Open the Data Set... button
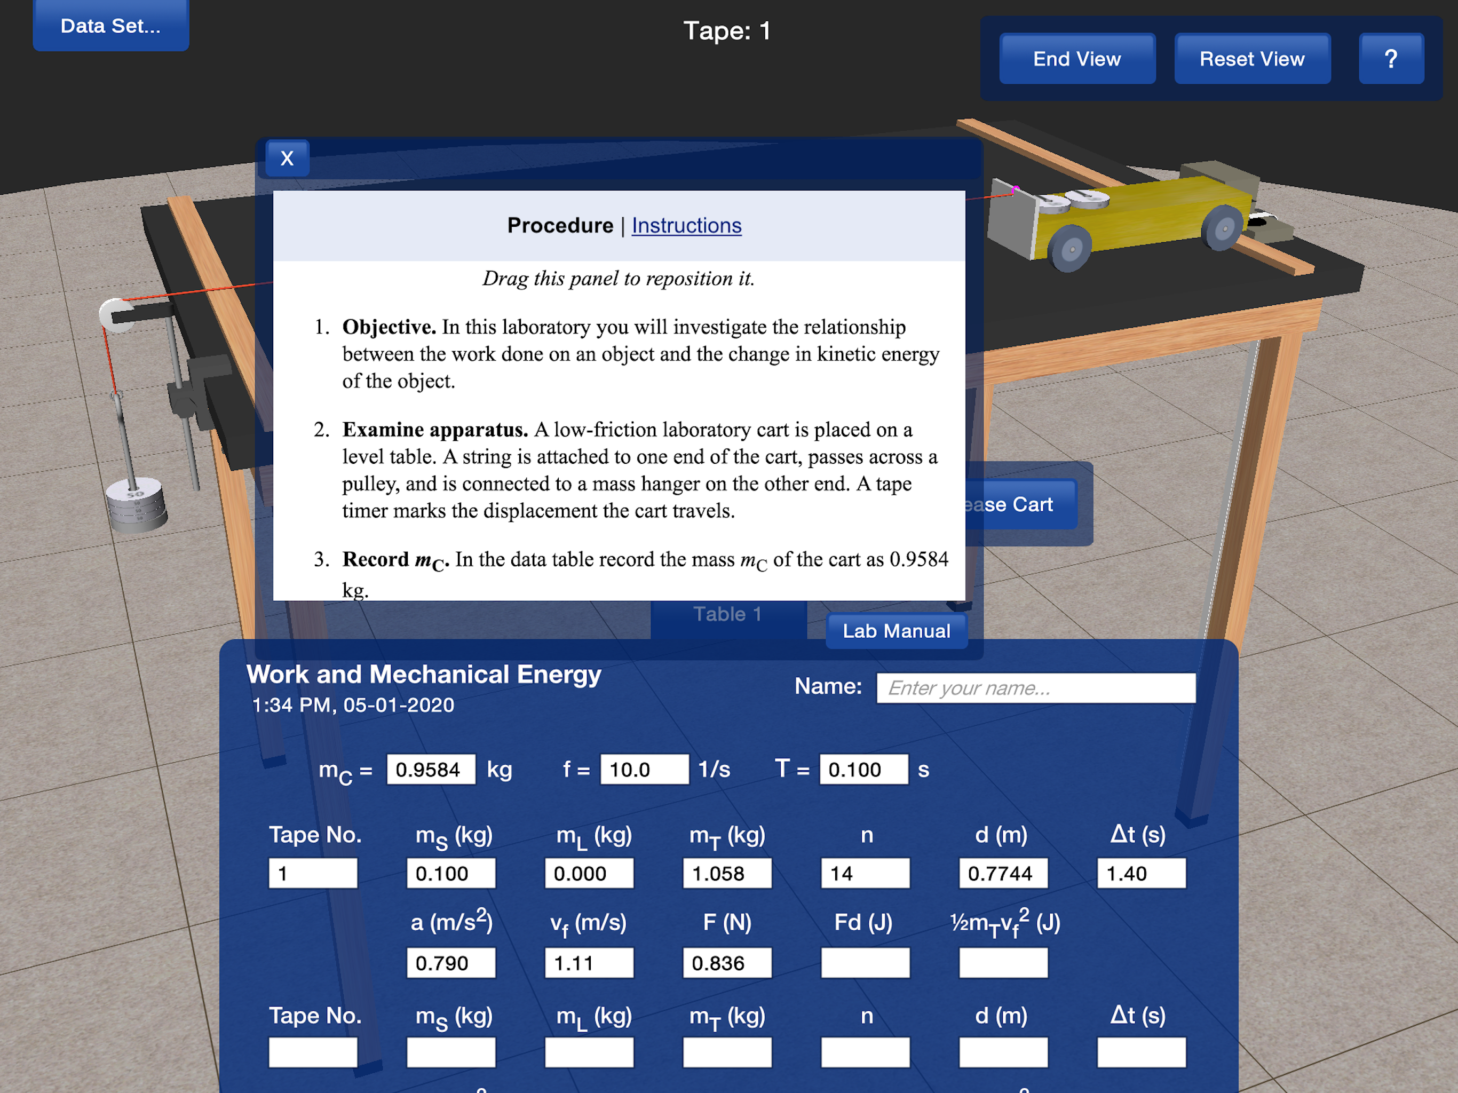The width and height of the screenshot is (1458, 1093). [110, 25]
